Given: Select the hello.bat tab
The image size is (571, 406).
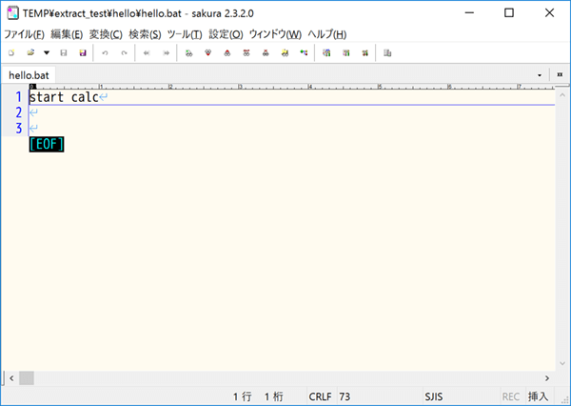Looking at the screenshot, I should [x=29, y=75].
